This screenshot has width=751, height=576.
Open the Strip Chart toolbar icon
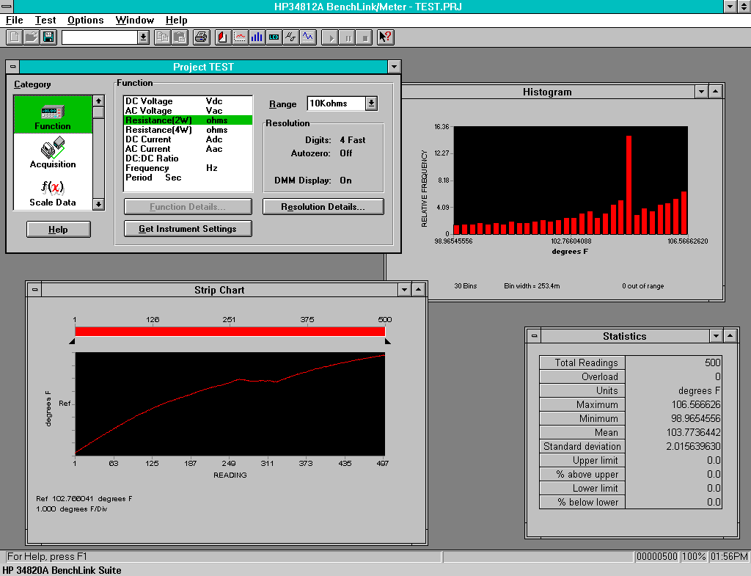pyautogui.click(x=240, y=37)
